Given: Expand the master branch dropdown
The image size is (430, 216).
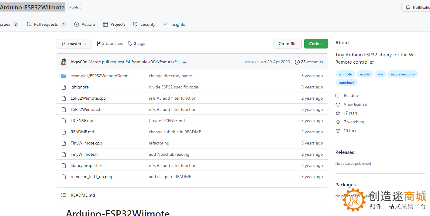Looking at the screenshot, I should point(74,44).
